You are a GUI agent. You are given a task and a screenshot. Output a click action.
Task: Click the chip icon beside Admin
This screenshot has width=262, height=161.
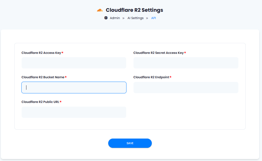pyautogui.click(x=106, y=18)
